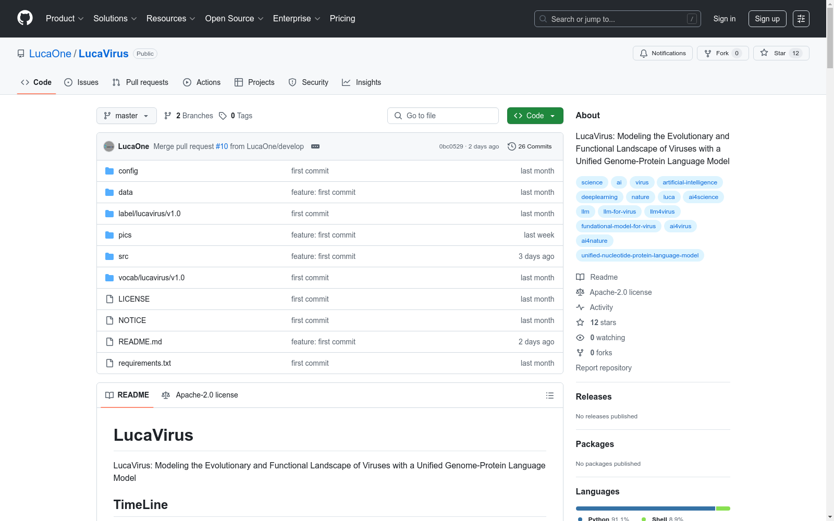Open the LucaOne owner link in title

point(50,54)
